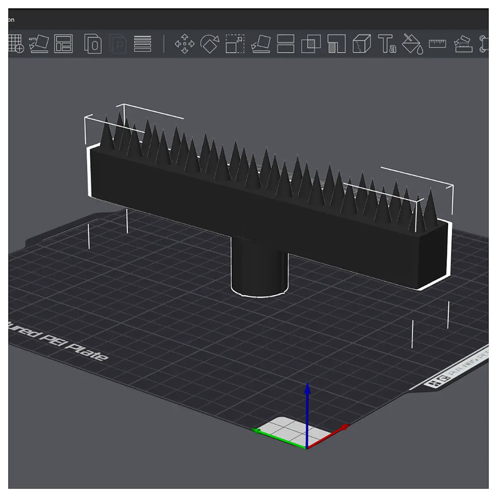Activate the Move tool
This screenshot has width=497, height=497.
(185, 43)
